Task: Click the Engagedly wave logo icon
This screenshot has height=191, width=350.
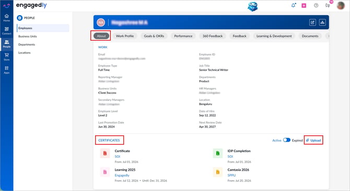Action: pos(7,6)
